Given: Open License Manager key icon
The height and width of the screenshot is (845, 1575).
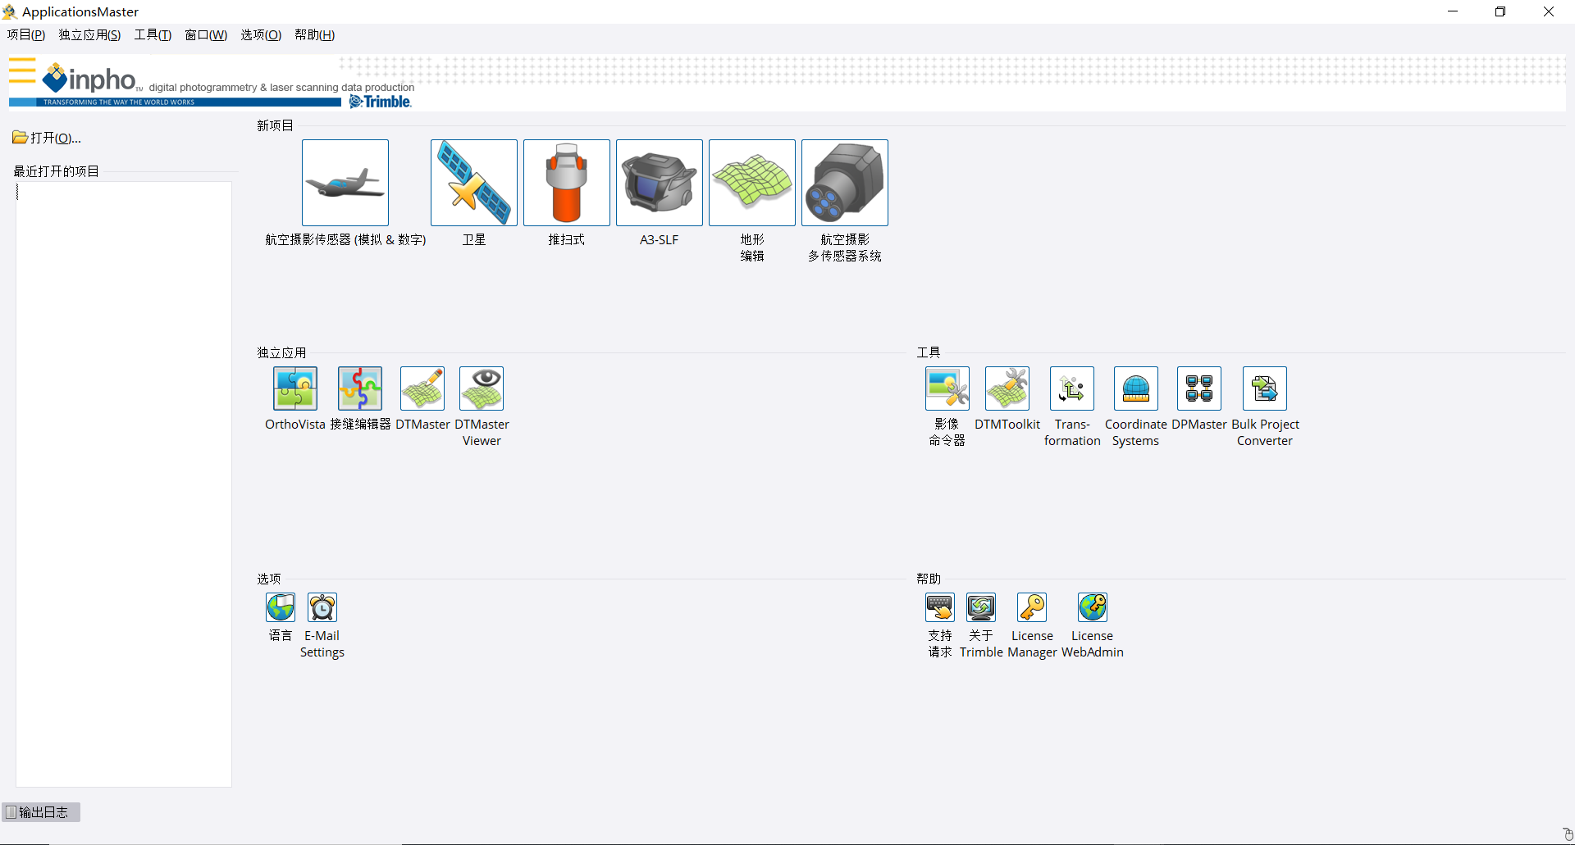Looking at the screenshot, I should click(1032, 607).
